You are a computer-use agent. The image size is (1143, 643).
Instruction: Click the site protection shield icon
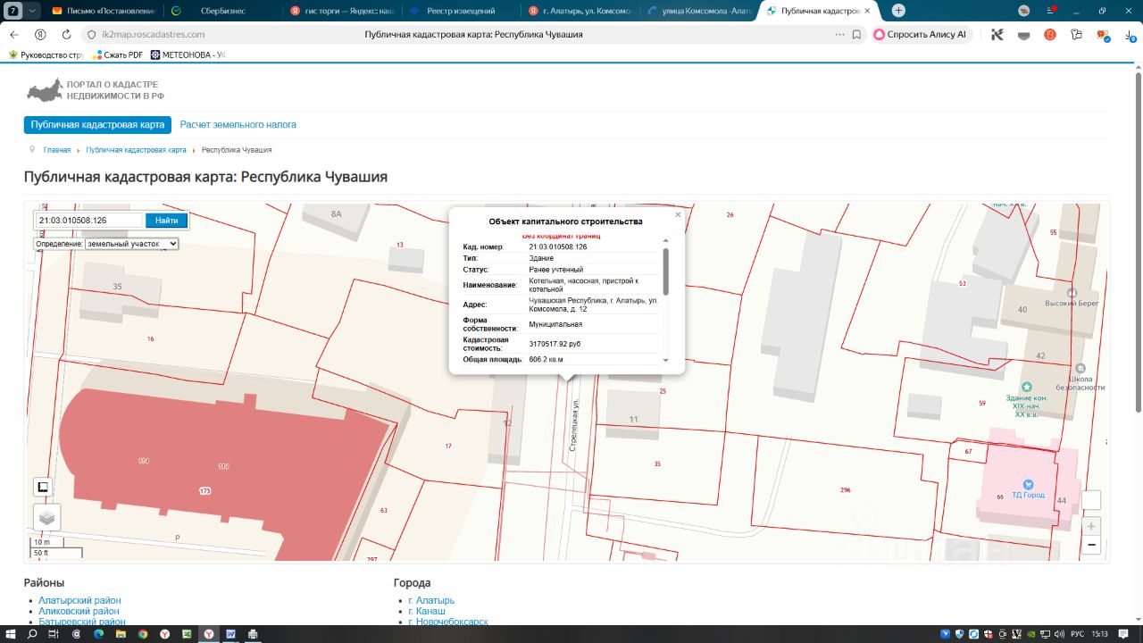click(x=91, y=35)
